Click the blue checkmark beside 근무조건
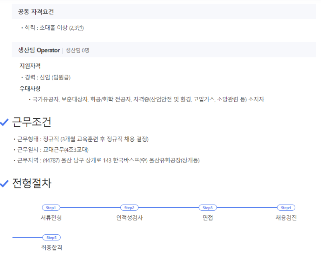The image size is (321, 256). pyautogui.click(x=4, y=122)
